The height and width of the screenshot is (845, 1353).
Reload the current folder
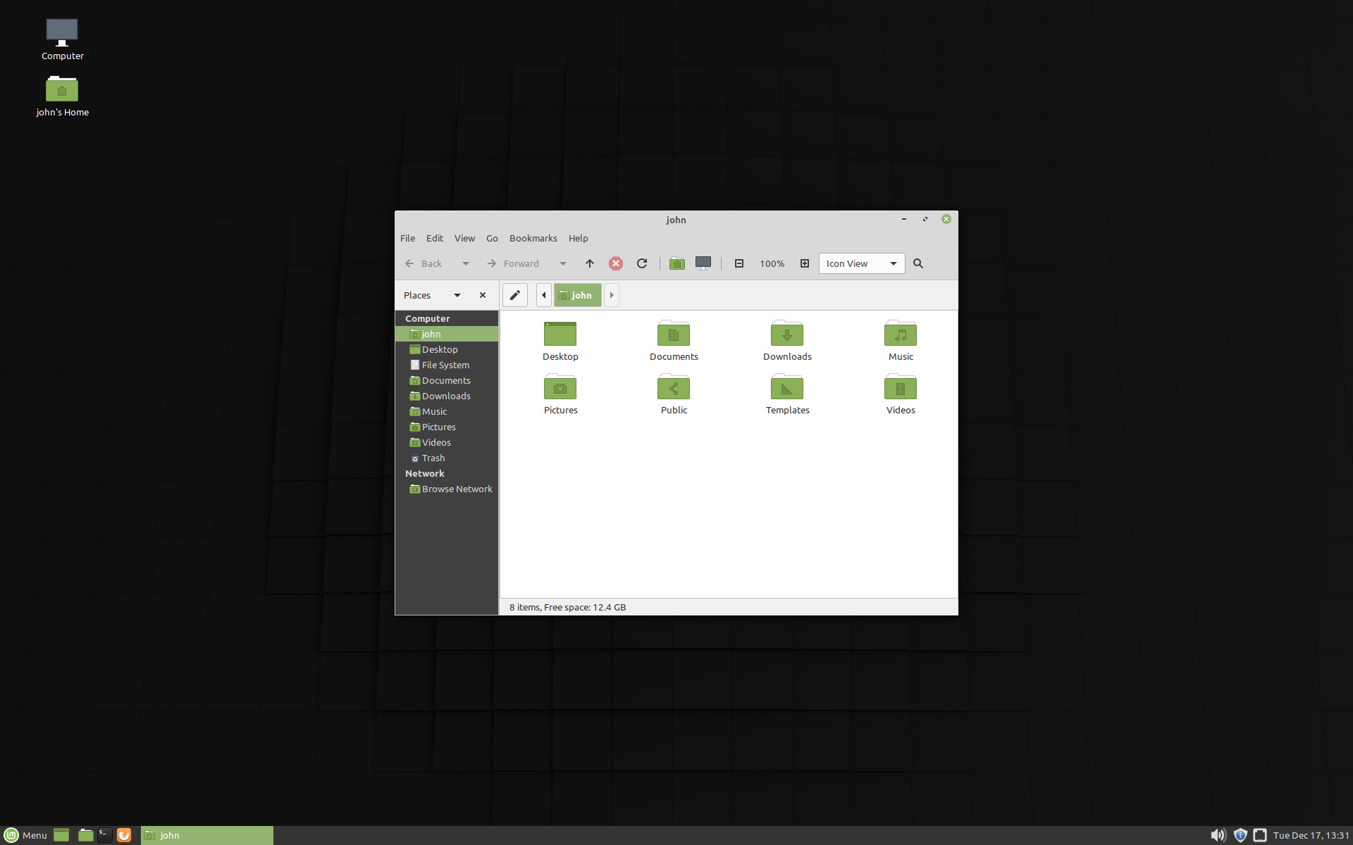pyautogui.click(x=642, y=263)
